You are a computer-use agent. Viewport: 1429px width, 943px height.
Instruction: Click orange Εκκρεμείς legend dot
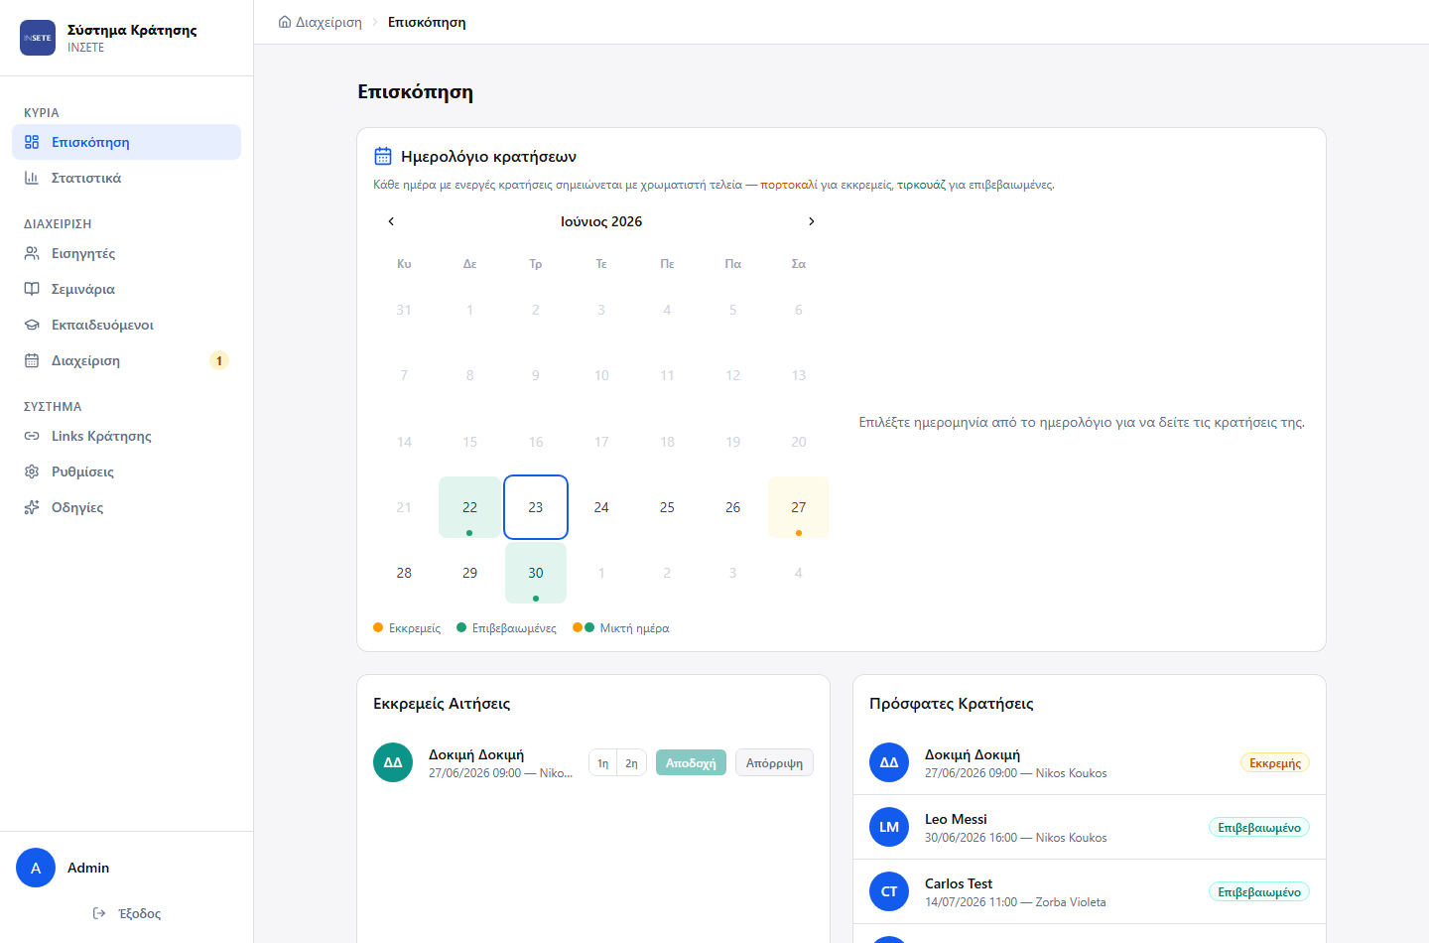[x=378, y=627]
